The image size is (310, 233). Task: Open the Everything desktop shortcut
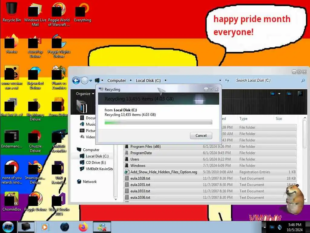pos(82,12)
